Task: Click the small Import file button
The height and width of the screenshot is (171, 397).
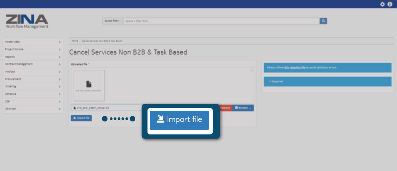Action: pyautogui.click(x=81, y=118)
